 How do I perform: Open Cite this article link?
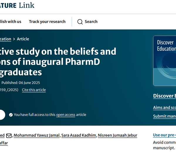pos(34,90)
